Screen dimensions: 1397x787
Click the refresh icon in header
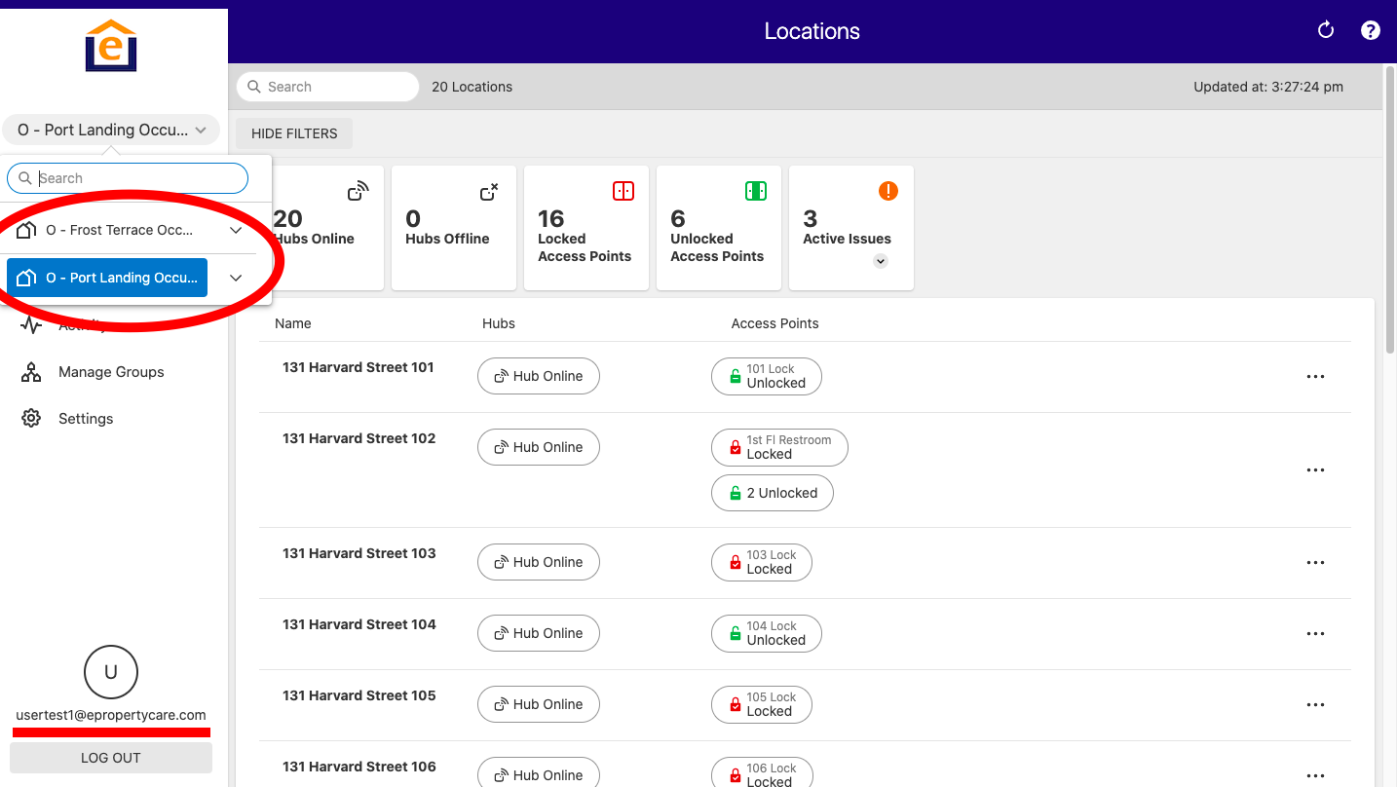point(1325,30)
